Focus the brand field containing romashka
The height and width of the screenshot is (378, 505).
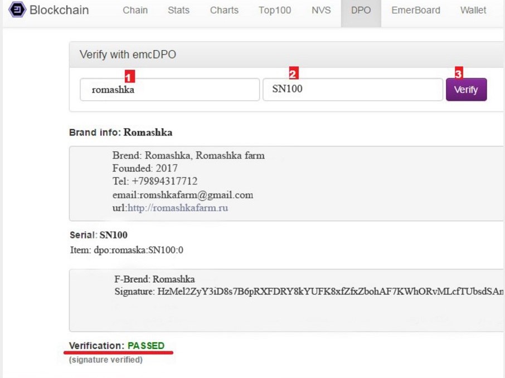pyautogui.click(x=170, y=90)
